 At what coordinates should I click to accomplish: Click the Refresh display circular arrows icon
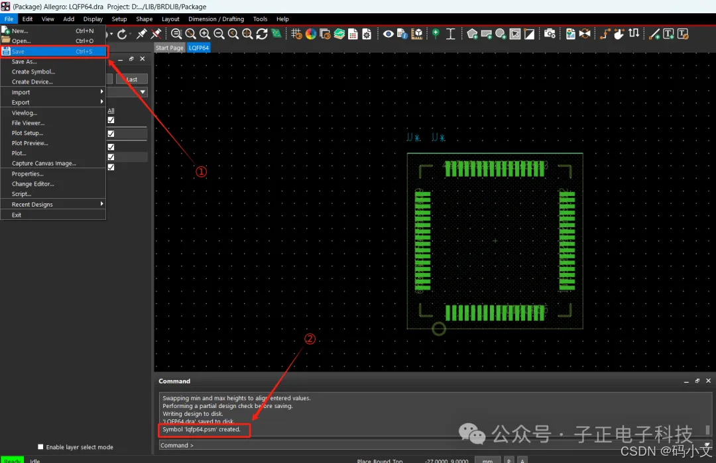[x=262, y=34]
